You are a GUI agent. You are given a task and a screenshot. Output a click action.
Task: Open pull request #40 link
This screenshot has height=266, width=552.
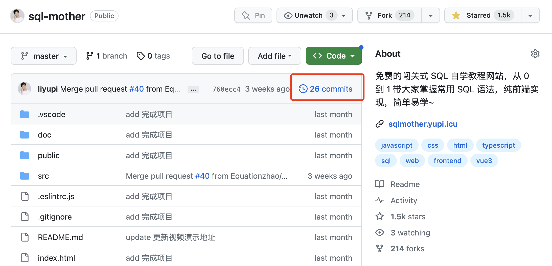click(x=136, y=89)
